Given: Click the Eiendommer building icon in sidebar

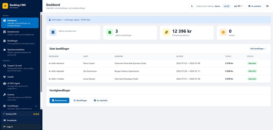Looking at the screenshot, I should click(4, 32).
